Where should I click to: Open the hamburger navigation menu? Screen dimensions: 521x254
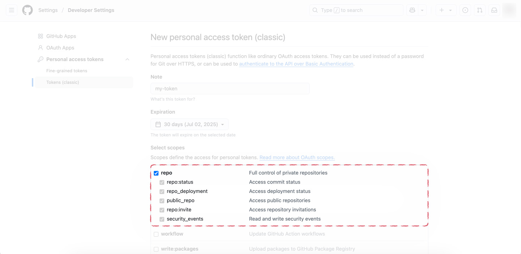click(11, 10)
